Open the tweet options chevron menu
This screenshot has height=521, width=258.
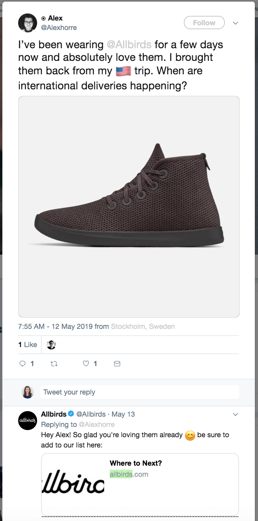pyautogui.click(x=236, y=23)
